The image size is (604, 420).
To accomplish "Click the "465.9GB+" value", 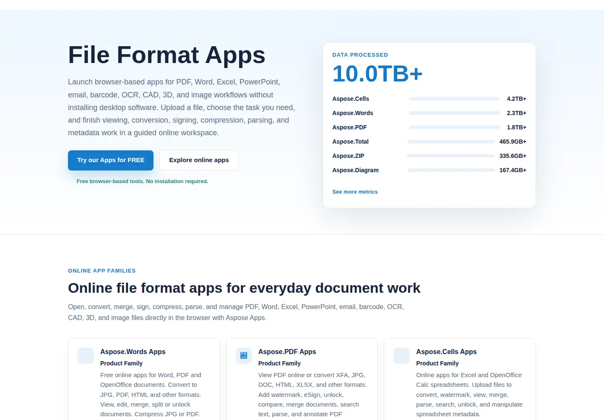I will point(513,142).
